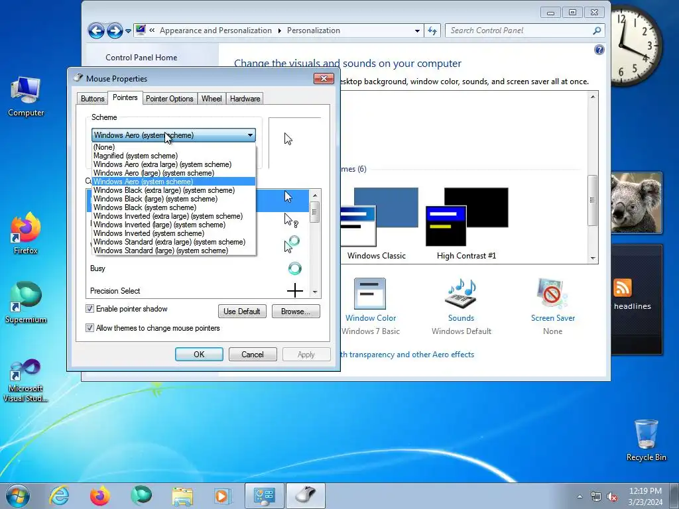Click the Back arrow in Control Panel
This screenshot has width=679, height=509.
click(96, 30)
